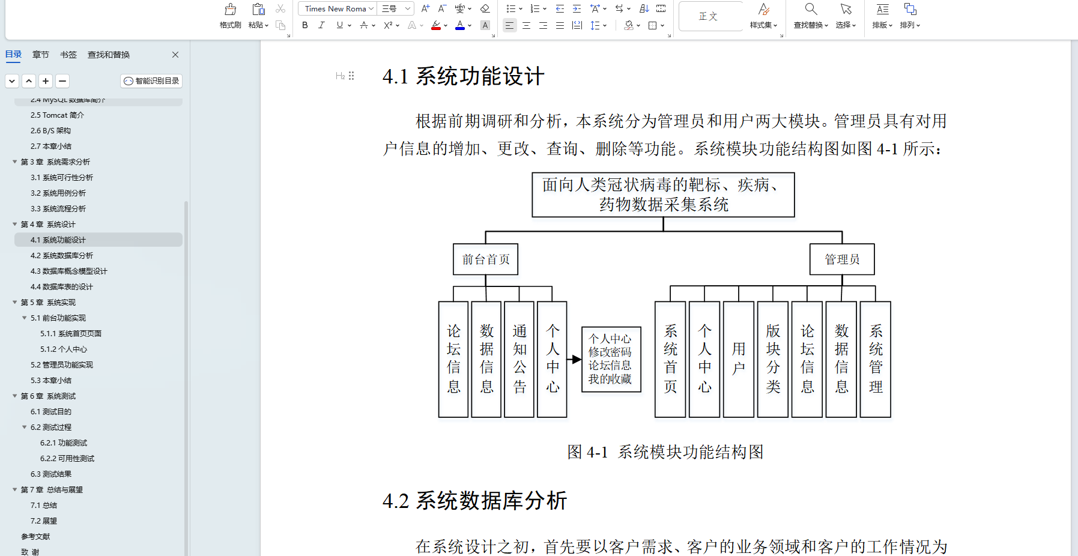Open the Typesetting (排版) menu

pyautogui.click(x=882, y=16)
